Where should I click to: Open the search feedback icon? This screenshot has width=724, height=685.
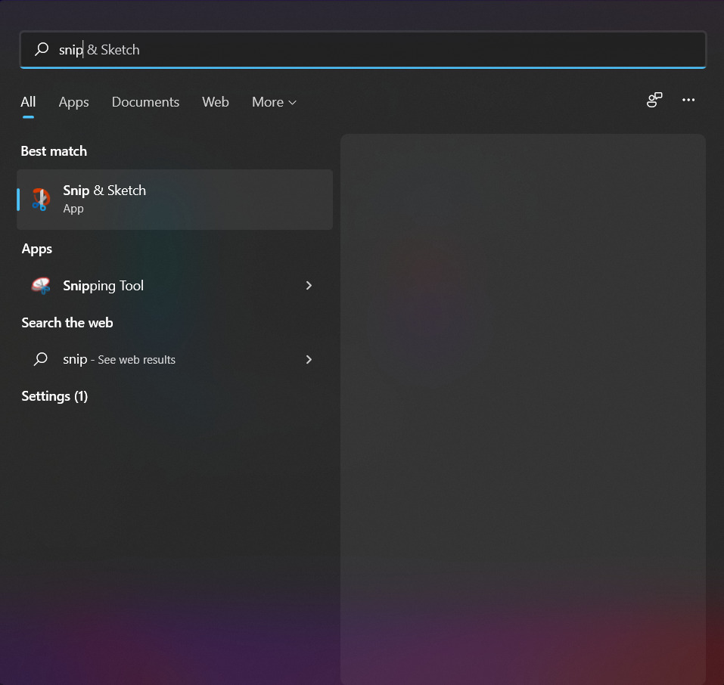coord(654,100)
